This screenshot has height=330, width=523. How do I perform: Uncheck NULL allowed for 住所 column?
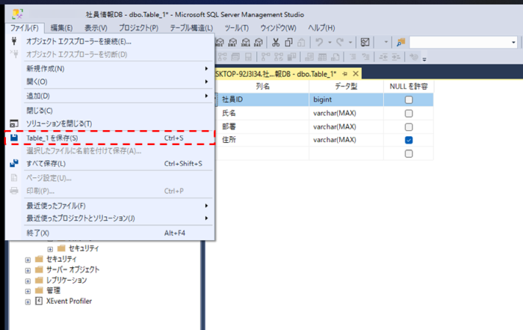[409, 140]
